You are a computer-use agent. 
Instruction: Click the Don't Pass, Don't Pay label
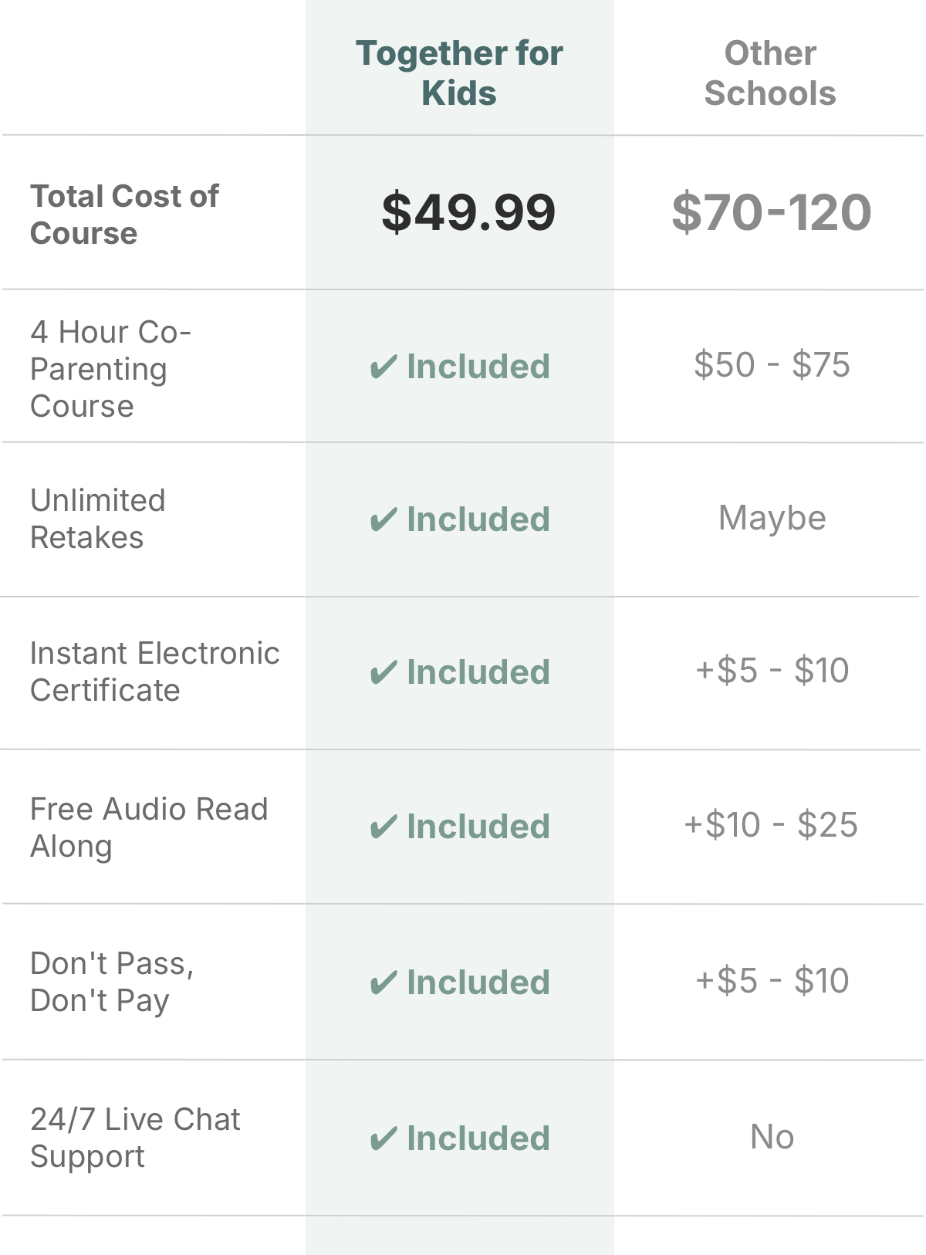(x=112, y=982)
